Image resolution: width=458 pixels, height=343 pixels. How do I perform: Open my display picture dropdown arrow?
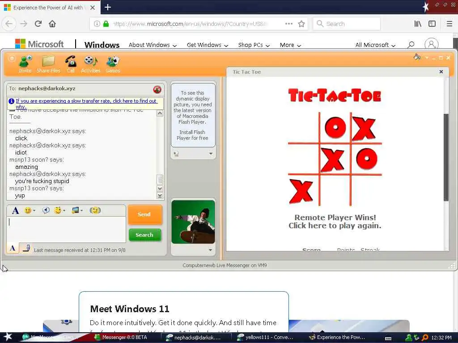click(210, 250)
